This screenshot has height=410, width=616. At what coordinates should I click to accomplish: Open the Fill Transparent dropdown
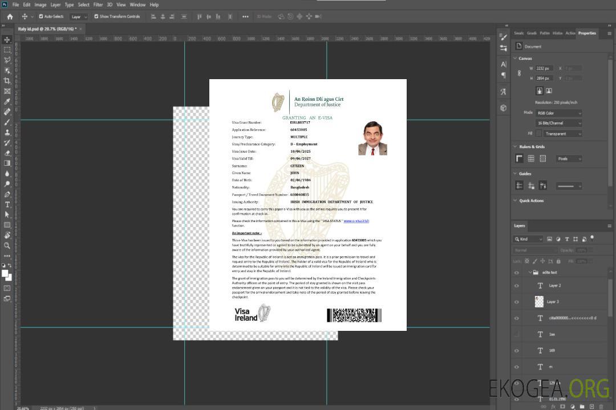[562, 134]
